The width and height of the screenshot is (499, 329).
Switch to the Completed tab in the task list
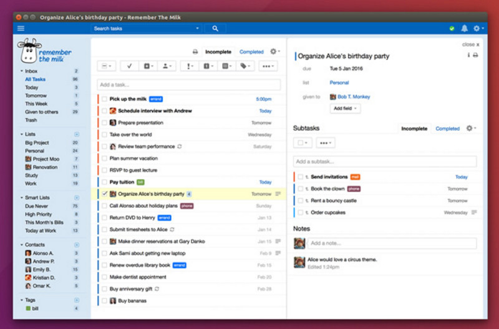(x=251, y=52)
